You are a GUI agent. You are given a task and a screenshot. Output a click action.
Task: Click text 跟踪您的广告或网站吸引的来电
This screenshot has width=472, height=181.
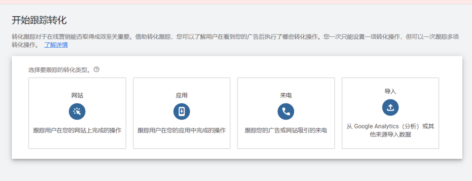click(286, 131)
